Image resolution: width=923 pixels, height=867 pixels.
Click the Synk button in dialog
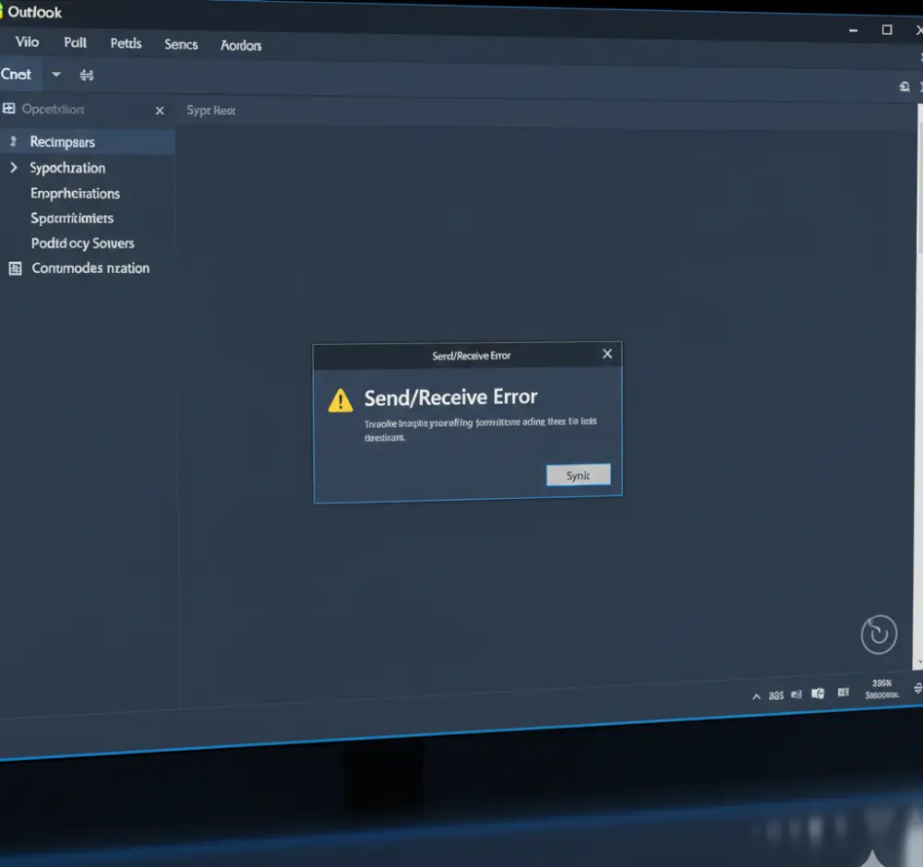[x=578, y=475]
